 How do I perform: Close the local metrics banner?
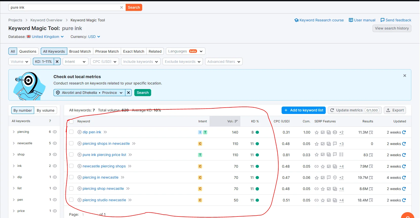pos(404,76)
